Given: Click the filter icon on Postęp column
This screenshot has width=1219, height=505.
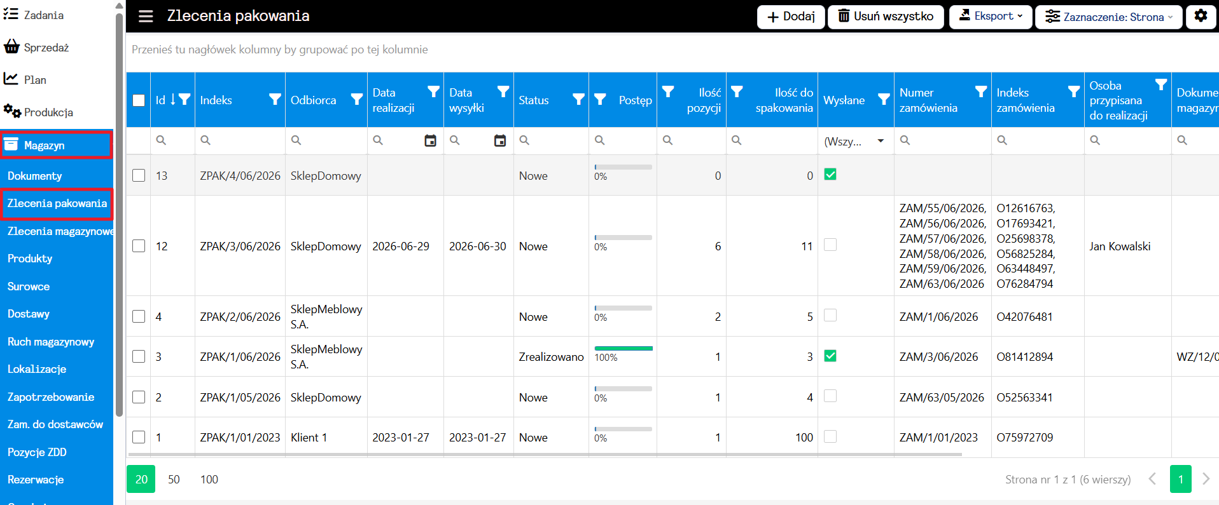Looking at the screenshot, I should pyautogui.click(x=600, y=100).
